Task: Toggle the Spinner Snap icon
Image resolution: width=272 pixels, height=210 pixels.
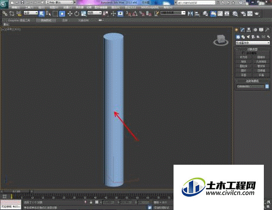Action: 149,14
